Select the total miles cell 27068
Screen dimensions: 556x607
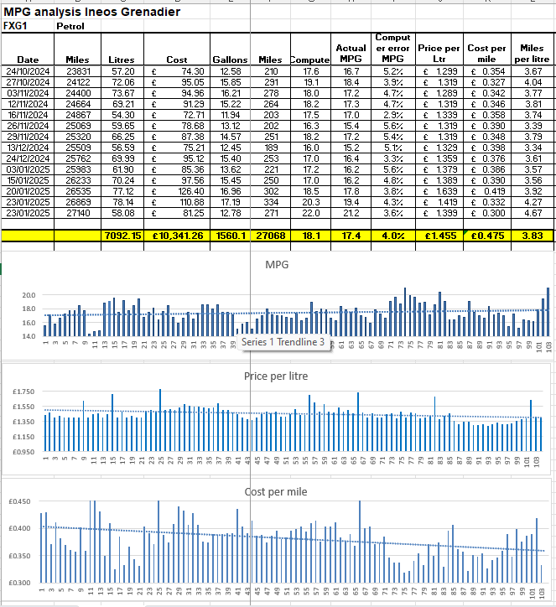point(271,236)
